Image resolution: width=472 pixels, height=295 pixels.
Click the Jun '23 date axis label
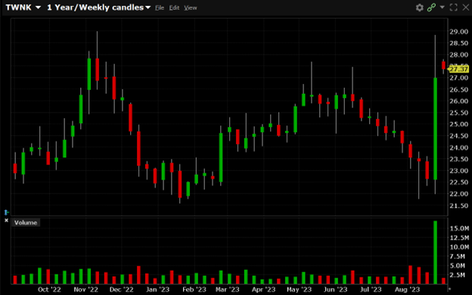pyautogui.click(x=335, y=290)
